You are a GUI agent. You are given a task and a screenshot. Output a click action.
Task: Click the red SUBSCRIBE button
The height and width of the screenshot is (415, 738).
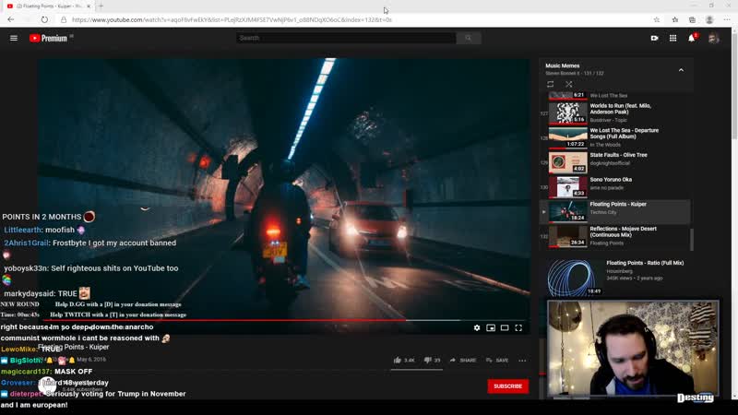pos(508,385)
